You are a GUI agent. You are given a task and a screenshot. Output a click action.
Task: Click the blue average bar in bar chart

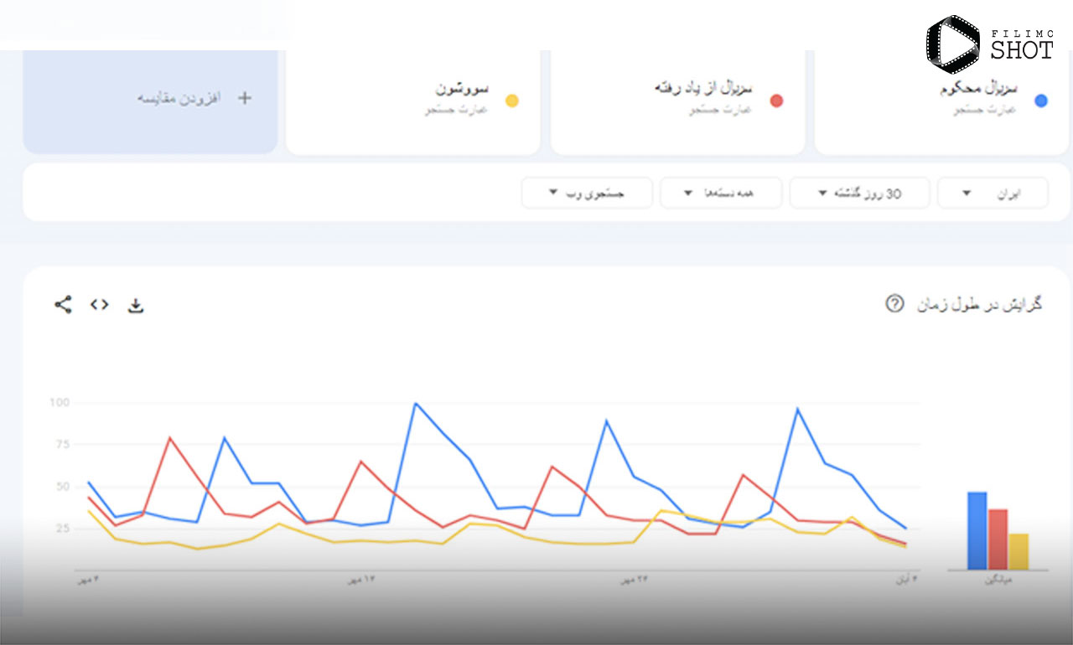[x=977, y=530]
